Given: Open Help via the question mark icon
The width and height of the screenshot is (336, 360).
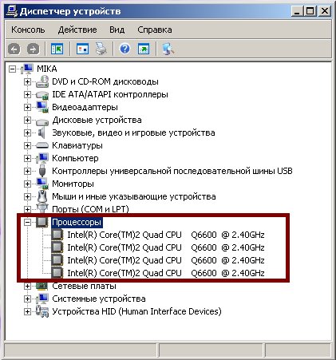Looking at the screenshot, I should coord(125,49).
